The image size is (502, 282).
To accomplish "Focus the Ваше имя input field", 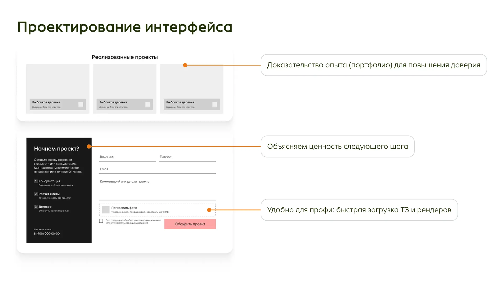I will click(x=128, y=157).
